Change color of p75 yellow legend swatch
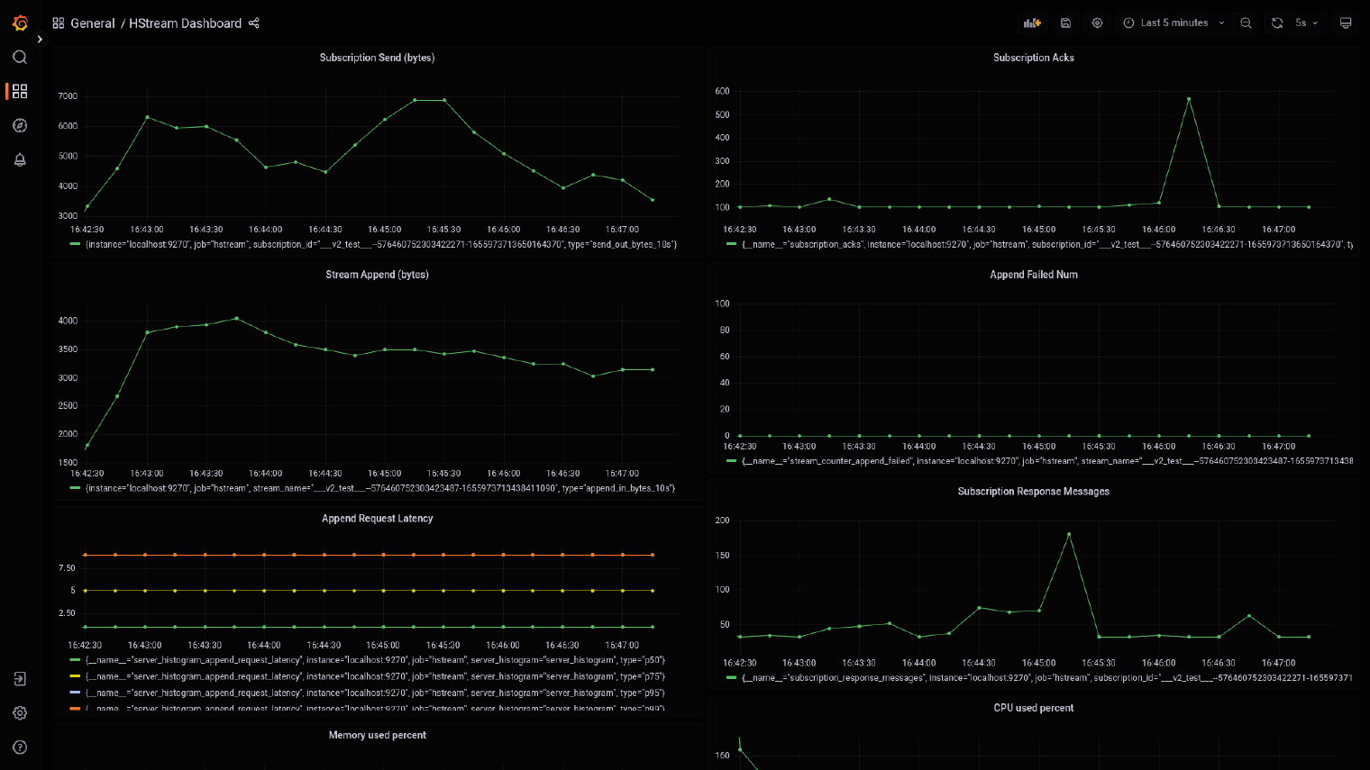 pyautogui.click(x=75, y=676)
